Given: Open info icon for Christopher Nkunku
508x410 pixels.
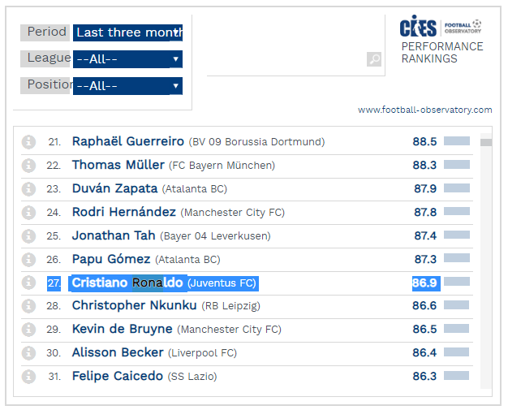Looking at the screenshot, I should point(28,306).
